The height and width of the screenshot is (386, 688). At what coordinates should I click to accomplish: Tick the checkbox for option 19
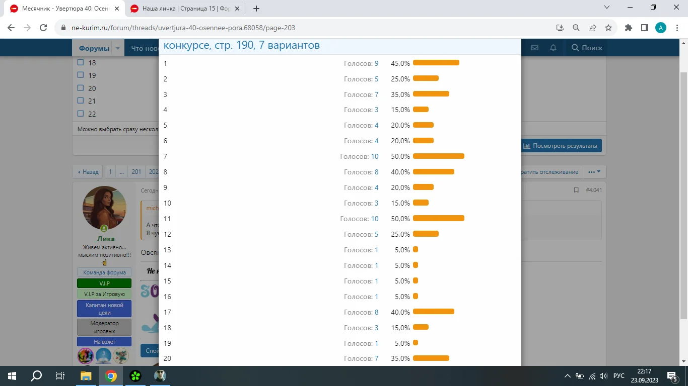click(x=81, y=75)
